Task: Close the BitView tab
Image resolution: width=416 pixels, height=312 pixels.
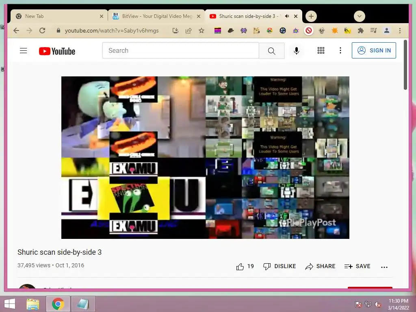Action: (198, 16)
